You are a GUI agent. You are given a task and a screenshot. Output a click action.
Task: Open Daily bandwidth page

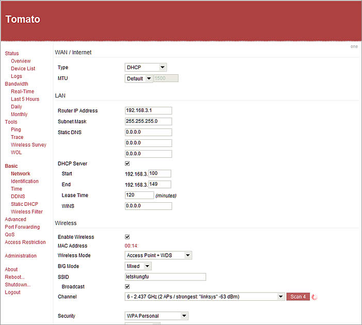click(17, 107)
